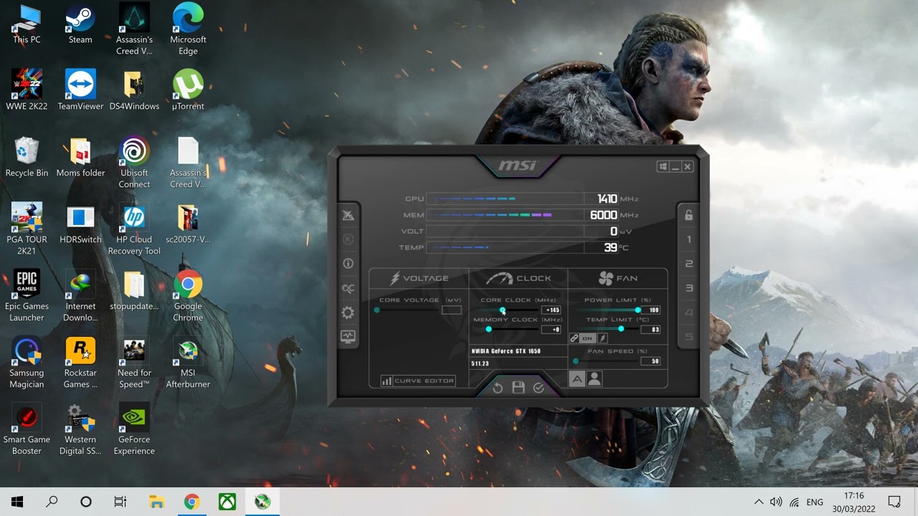Expand hidden system tray icons chevron

(x=759, y=502)
